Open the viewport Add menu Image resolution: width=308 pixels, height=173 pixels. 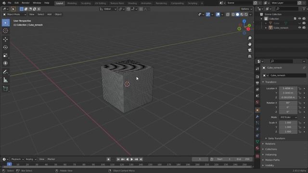coord(49,14)
